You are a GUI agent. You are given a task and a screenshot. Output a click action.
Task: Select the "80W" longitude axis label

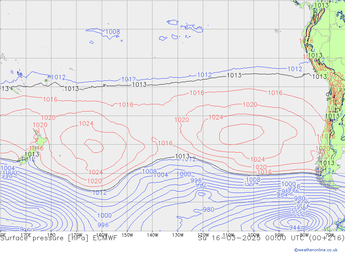coord(304,235)
